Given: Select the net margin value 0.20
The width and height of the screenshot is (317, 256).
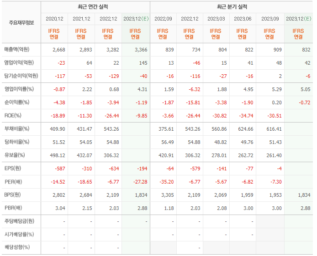Looking at the screenshot, I should (x=277, y=102).
